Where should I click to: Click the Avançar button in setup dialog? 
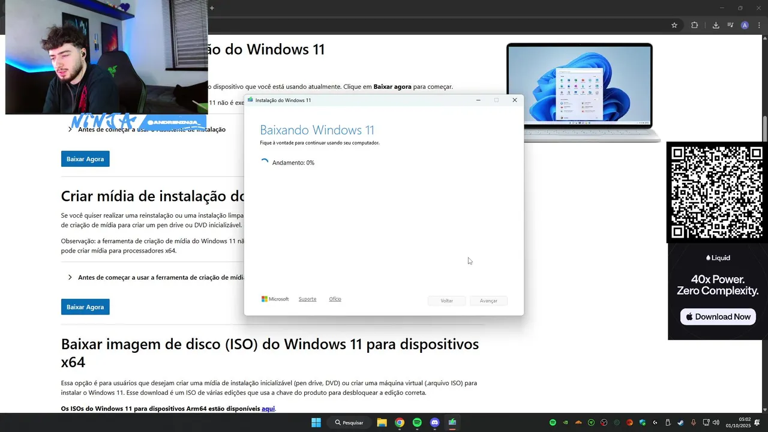(x=488, y=301)
